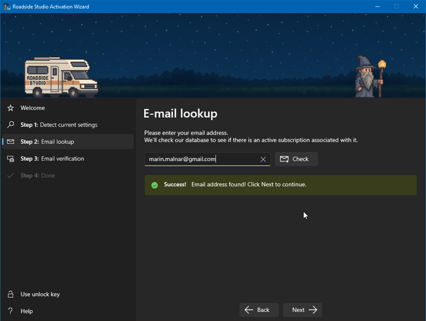Click the star icon beside Welcome
The width and height of the screenshot is (426, 321).
[10, 108]
